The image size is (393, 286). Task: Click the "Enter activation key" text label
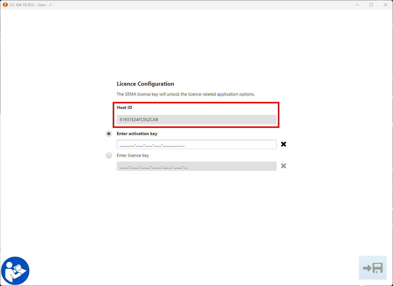pyautogui.click(x=137, y=134)
